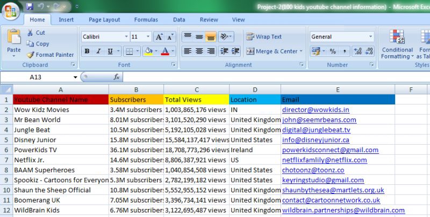Enable Wrap Text
The image size is (430, 217).
pyautogui.click(x=264, y=36)
